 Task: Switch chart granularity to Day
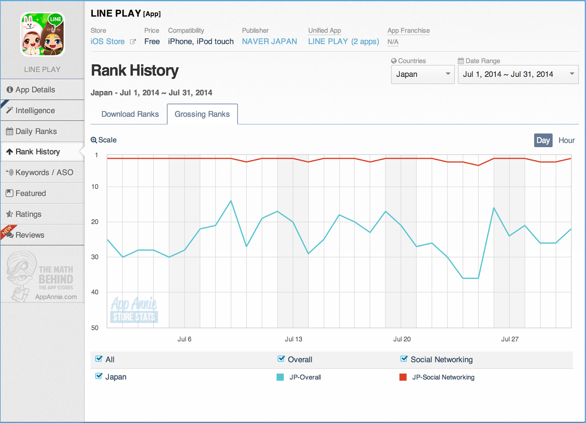tap(543, 141)
